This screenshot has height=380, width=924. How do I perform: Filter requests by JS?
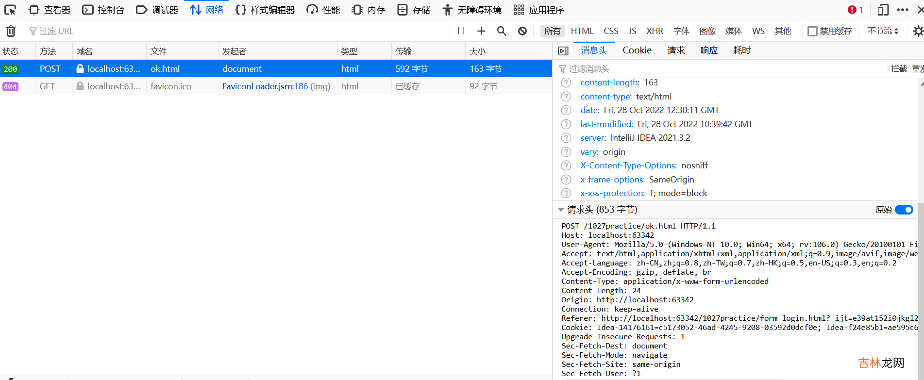(632, 31)
